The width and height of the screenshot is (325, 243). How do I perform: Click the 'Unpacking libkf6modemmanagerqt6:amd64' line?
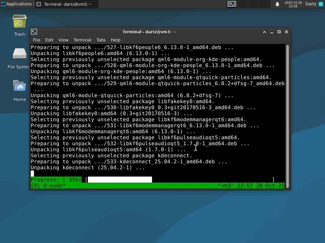pos(113,131)
